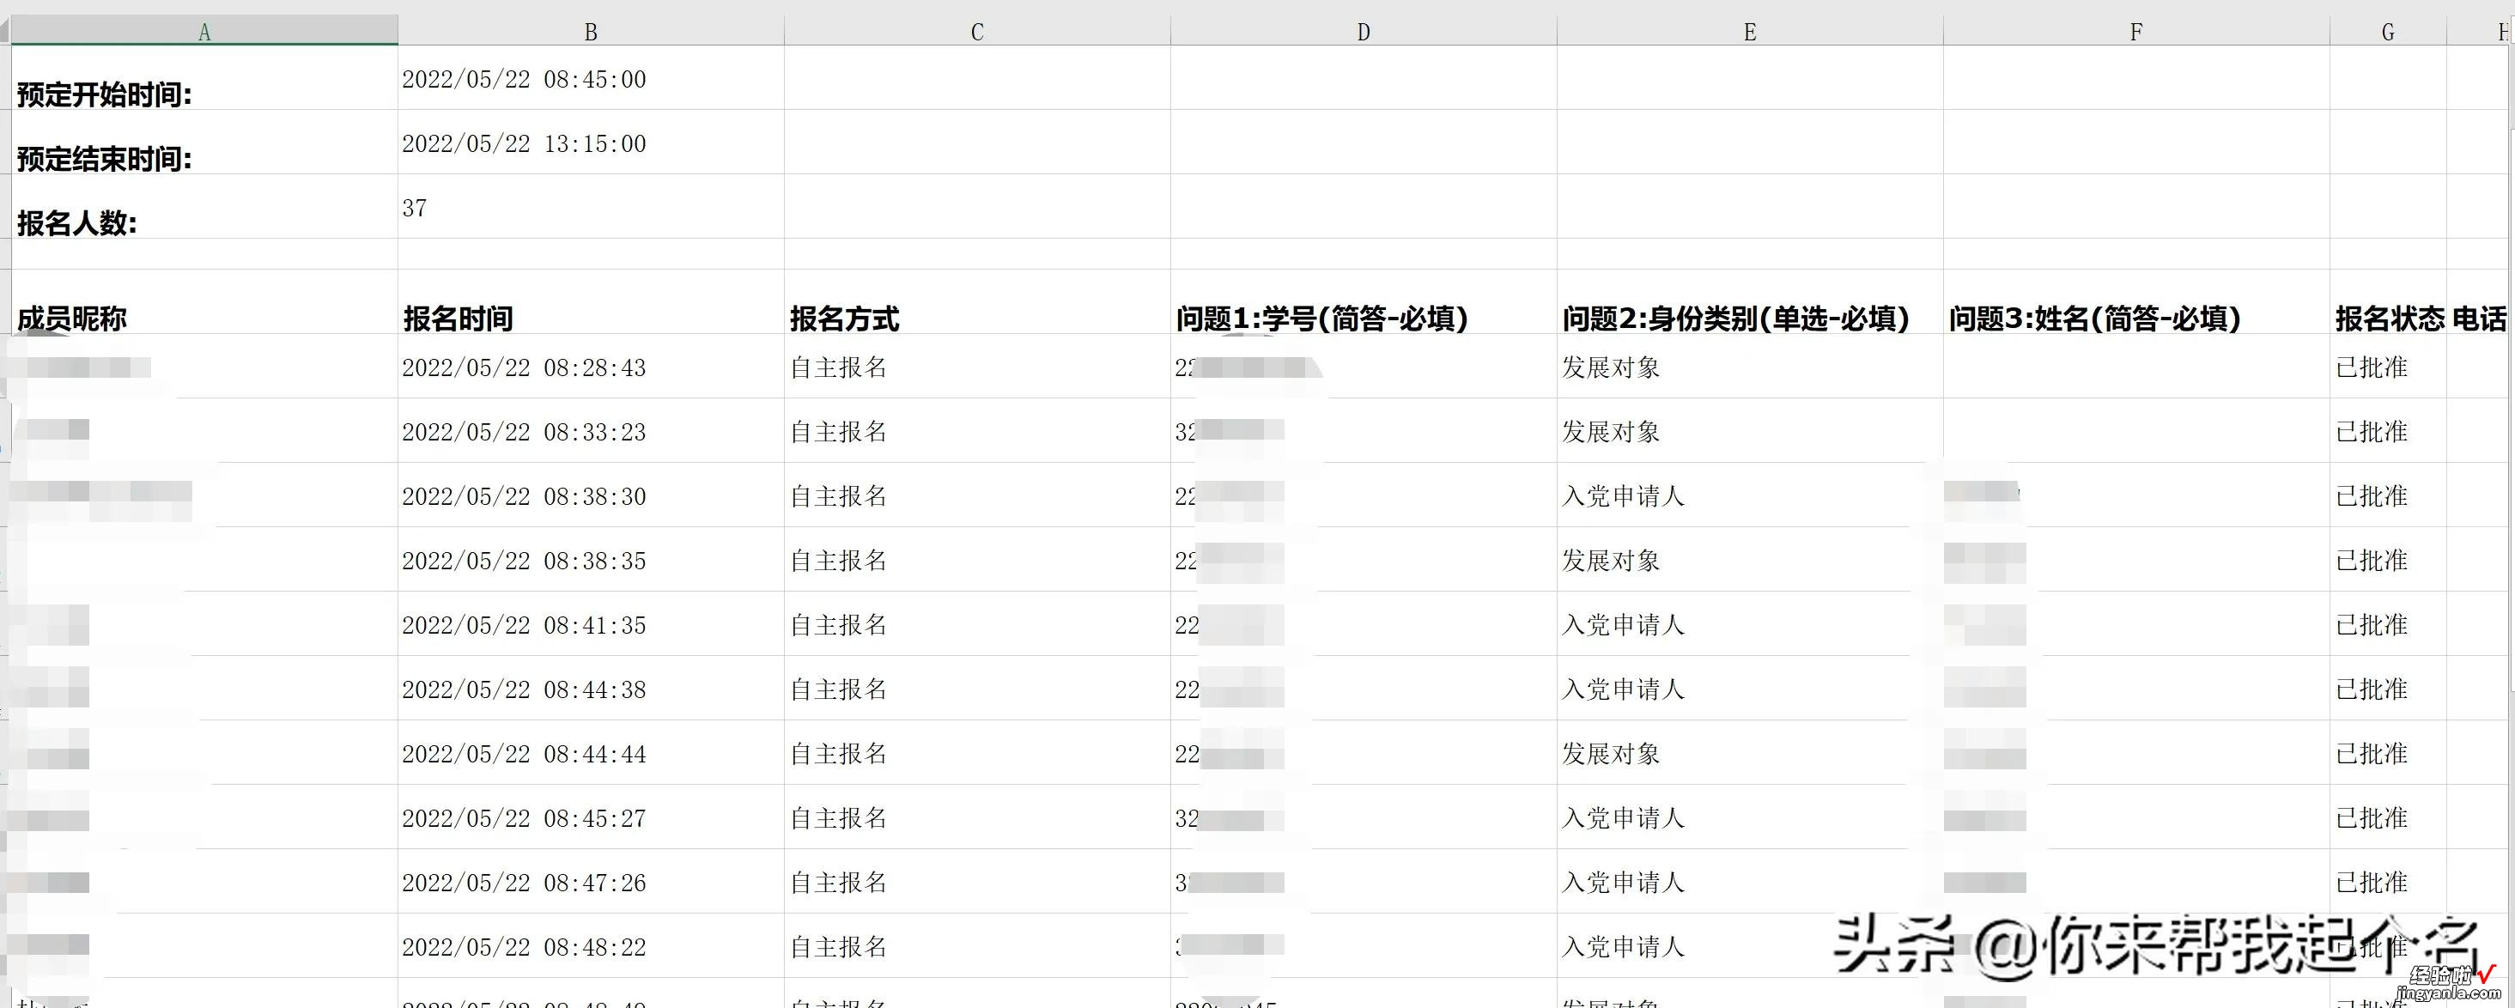Click 发展对象 in the 08:28:43 row
Image resolution: width=2515 pixels, height=1008 pixels.
1611,367
